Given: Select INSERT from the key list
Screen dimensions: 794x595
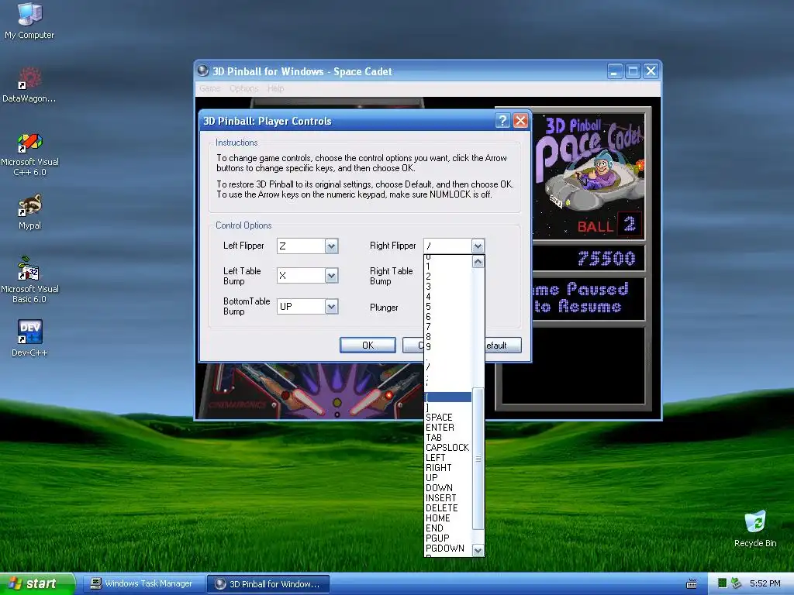Looking at the screenshot, I should [447, 498].
